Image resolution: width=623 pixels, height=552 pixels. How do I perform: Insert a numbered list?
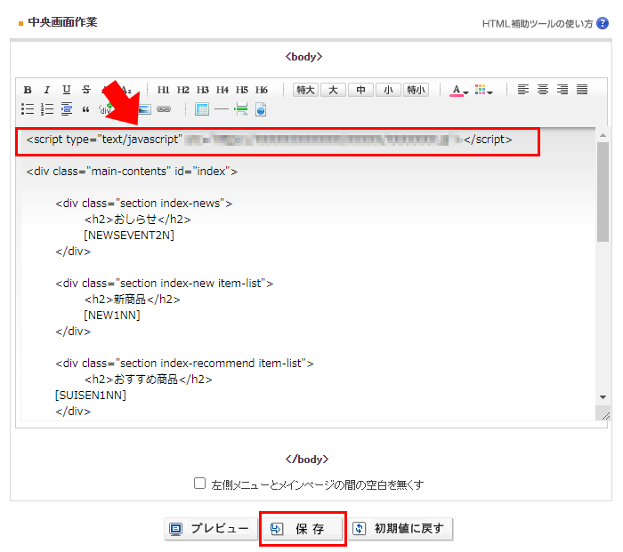pos(47,109)
